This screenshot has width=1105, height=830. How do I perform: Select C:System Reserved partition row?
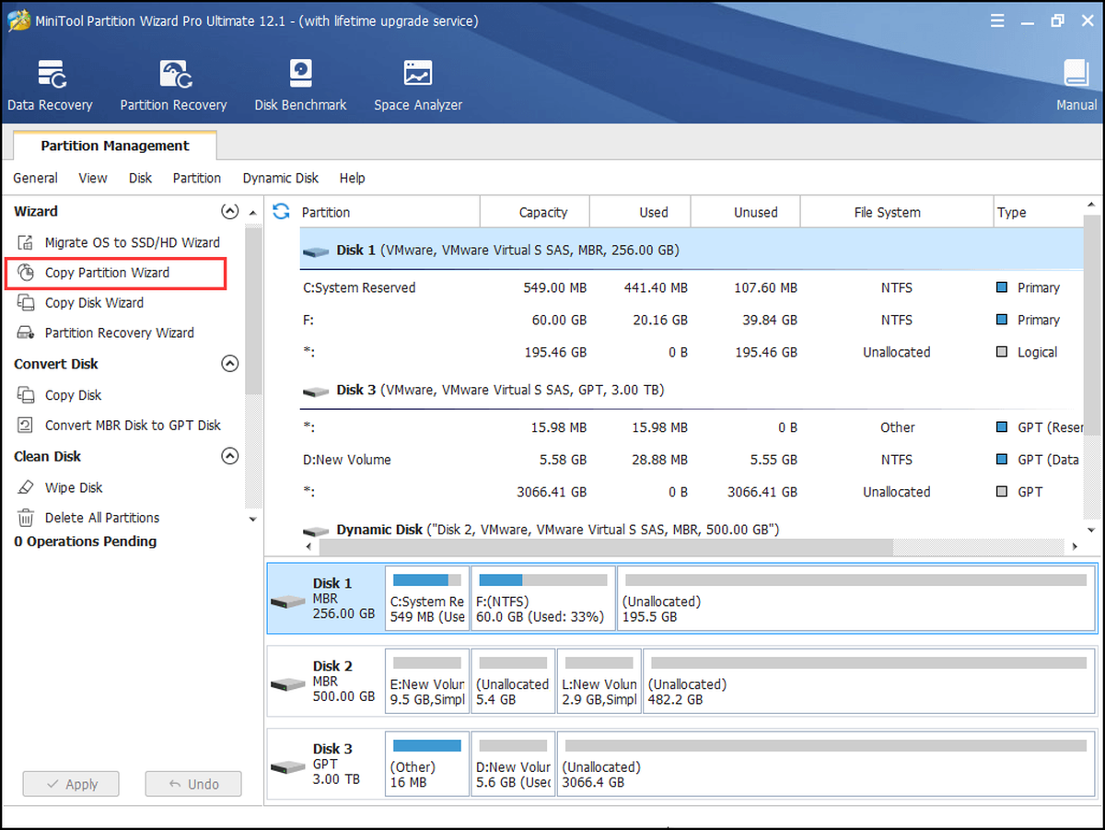pyautogui.click(x=691, y=287)
